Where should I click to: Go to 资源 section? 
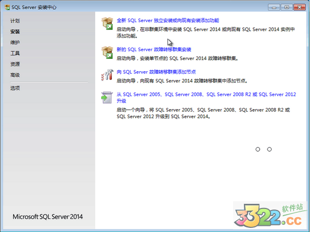coord(15,64)
